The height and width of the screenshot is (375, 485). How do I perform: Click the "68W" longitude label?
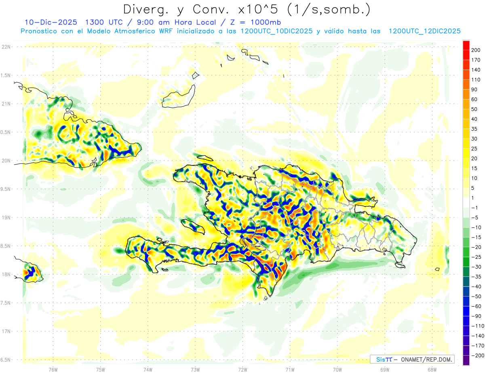click(x=432, y=369)
